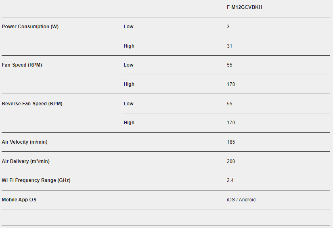Viewport: 333px width, 228px height.
Task: Click the Fan Speed low value 55
Action: point(229,65)
